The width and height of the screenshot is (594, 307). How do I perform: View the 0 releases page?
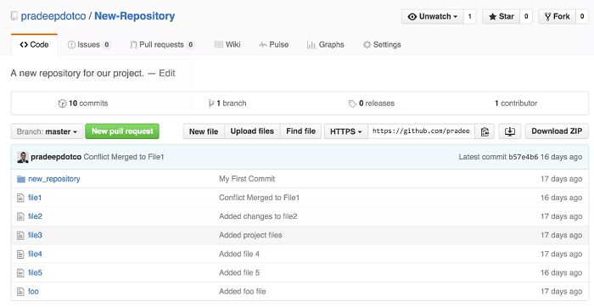coord(372,103)
